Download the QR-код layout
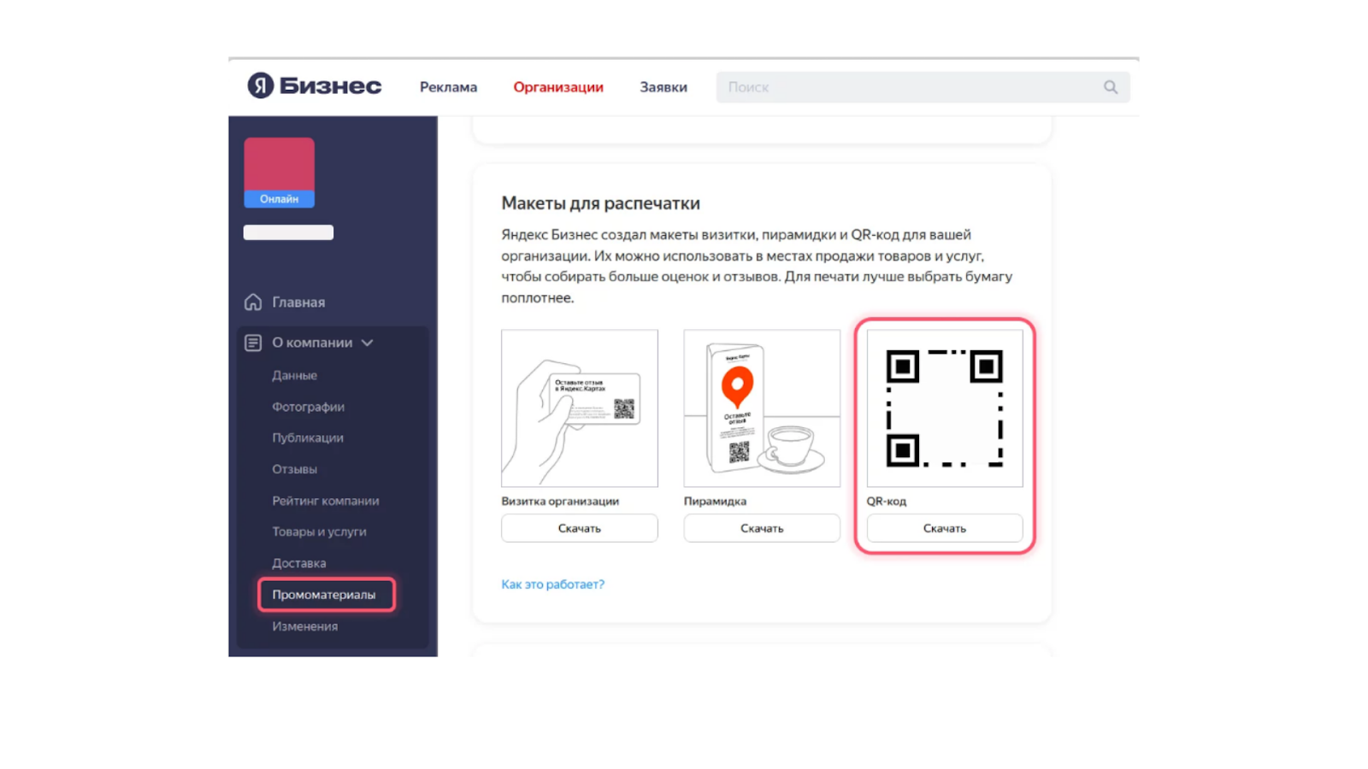This screenshot has width=1368, height=769. coord(945,528)
